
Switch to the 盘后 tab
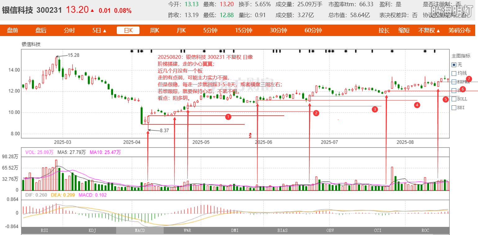[41, 30]
